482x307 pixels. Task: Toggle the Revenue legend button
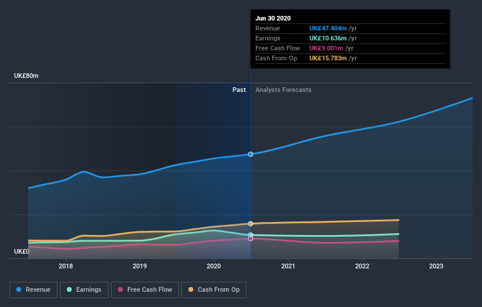coord(33,290)
